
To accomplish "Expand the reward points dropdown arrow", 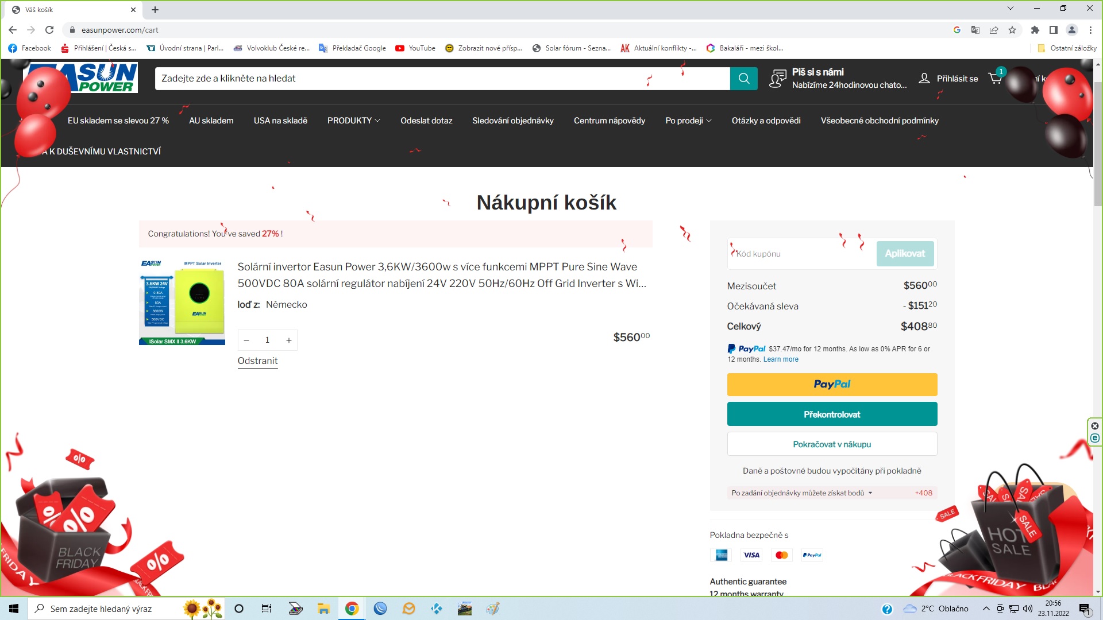I will tap(870, 493).
